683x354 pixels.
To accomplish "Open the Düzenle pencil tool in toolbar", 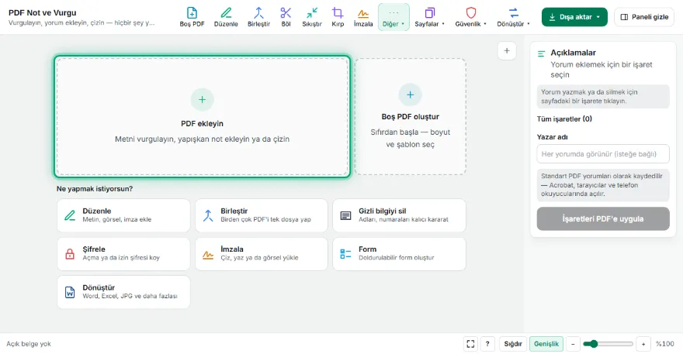I will 226,17.
